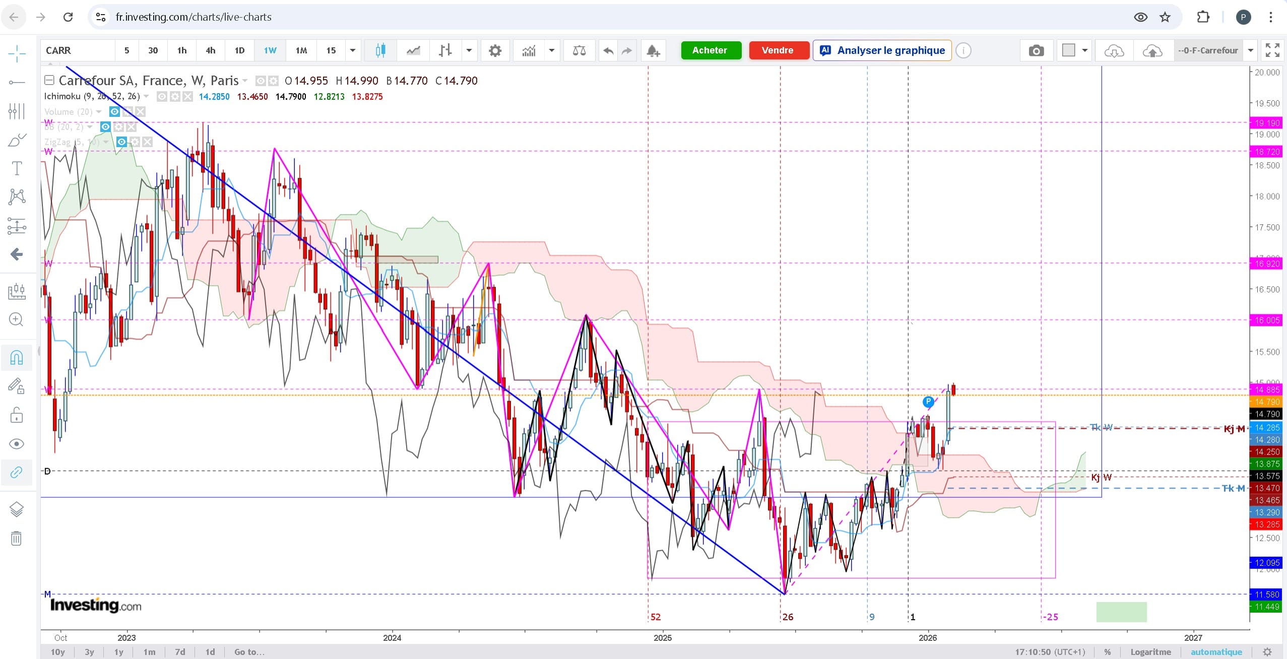This screenshot has width=1287, height=659.
Task: Click the CARR symbol search field
Action: pyautogui.click(x=77, y=50)
